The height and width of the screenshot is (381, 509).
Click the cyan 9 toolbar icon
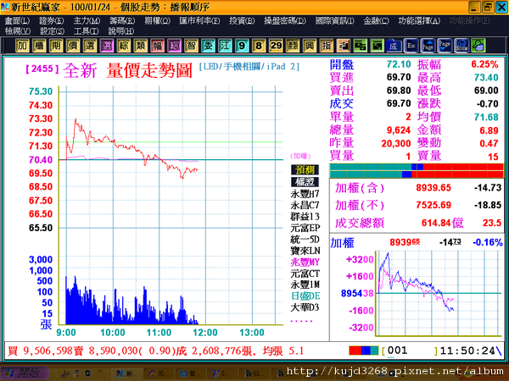(x=242, y=46)
